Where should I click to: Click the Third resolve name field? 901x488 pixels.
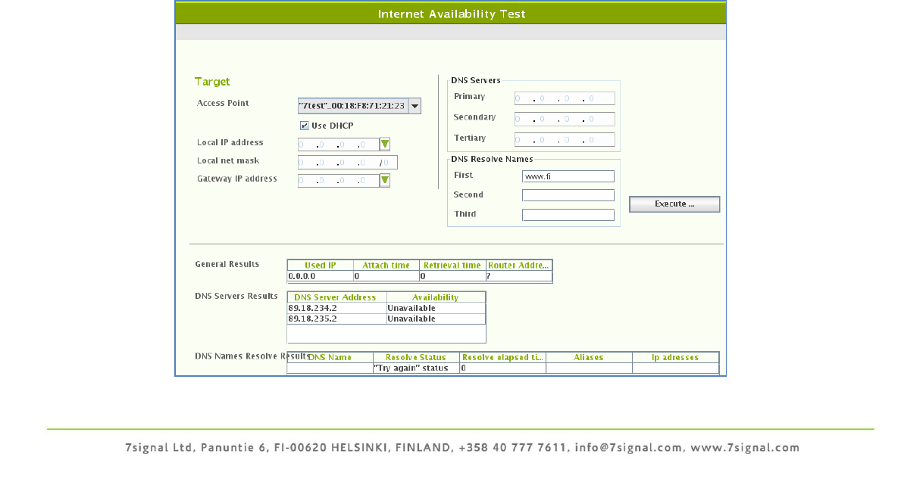(568, 215)
